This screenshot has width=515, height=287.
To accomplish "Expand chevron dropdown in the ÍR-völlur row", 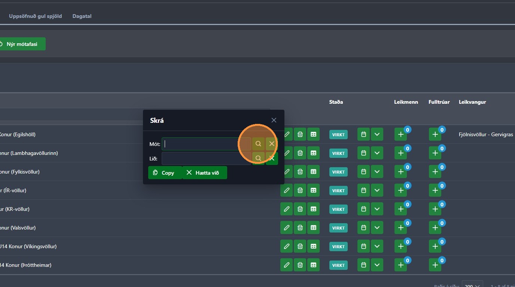I will point(377,190).
